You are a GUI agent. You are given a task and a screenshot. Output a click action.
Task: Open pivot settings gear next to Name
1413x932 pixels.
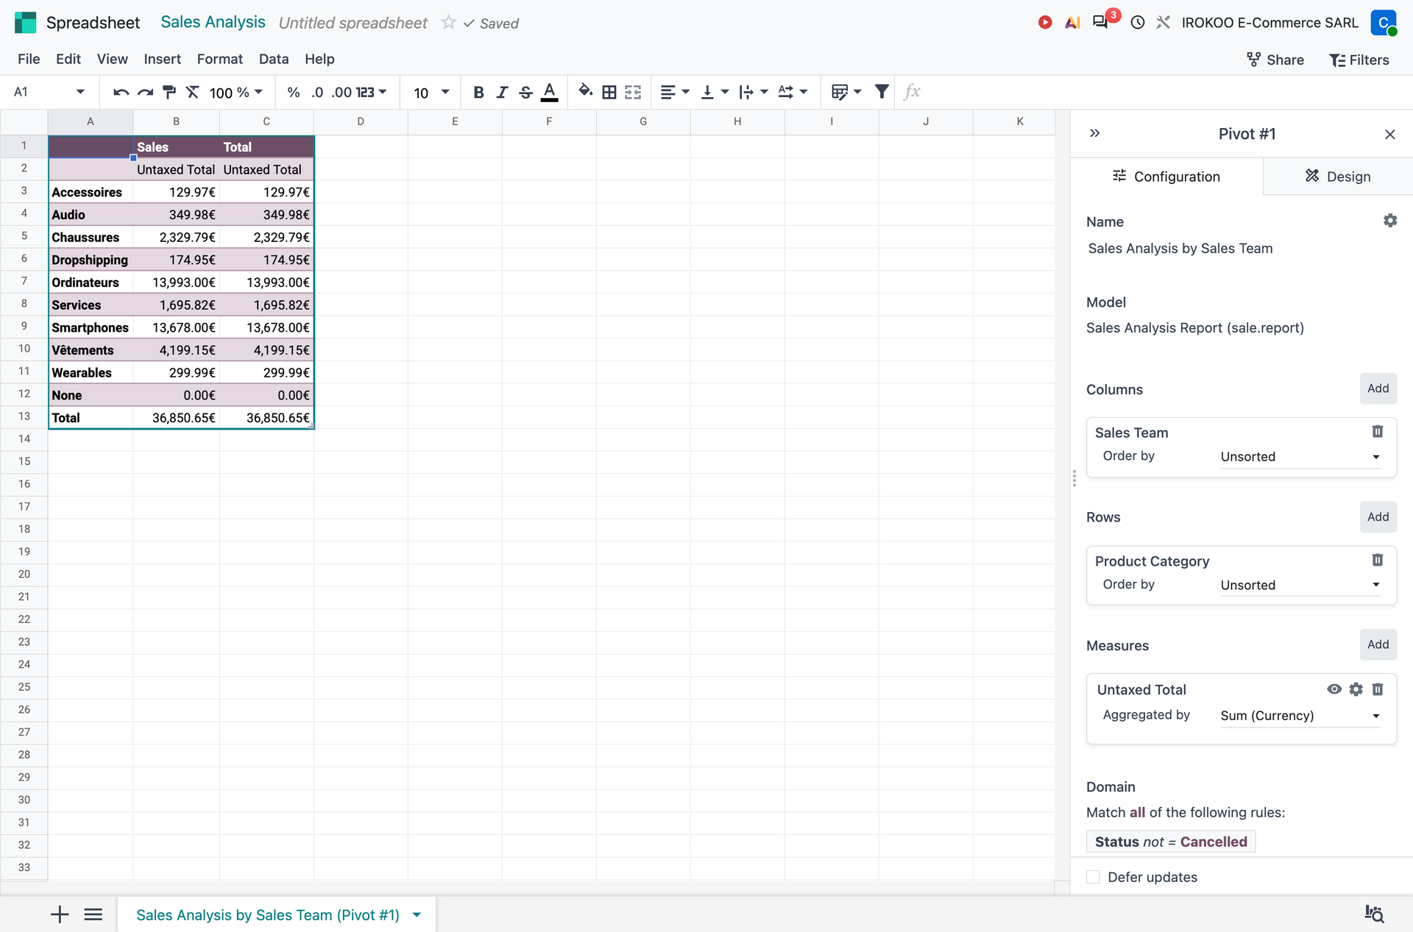pyautogui.click(x=1390, y=221)
